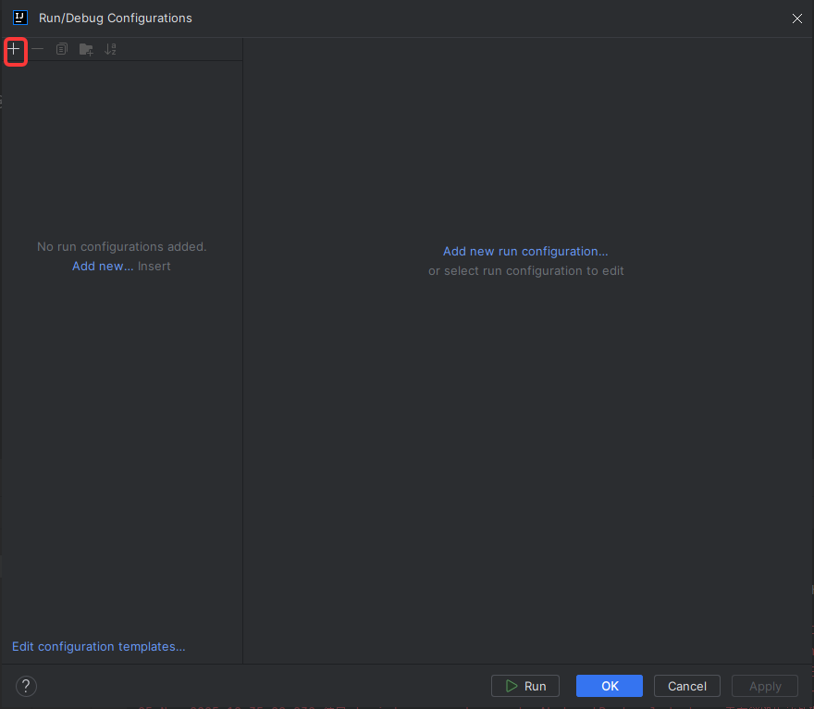Sort configurations alphabetically
Image resolution: width=814 pixels, height=709 pixels.
tap(110, 48)
